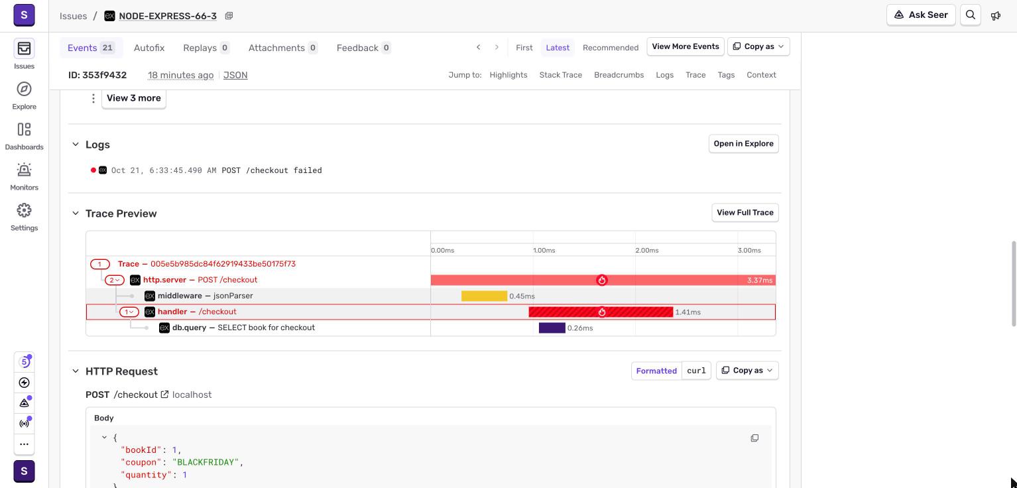The image size is (1017, 488).
Task: Click the broadcast signal icon in sidebar
Action: pos(25,424)
